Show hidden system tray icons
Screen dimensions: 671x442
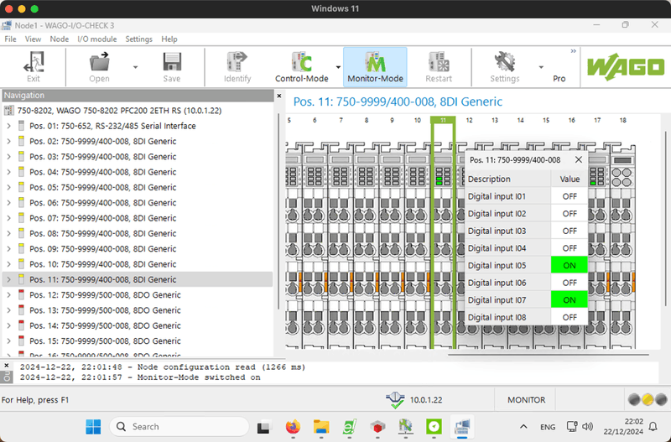(x=523, y=427)
